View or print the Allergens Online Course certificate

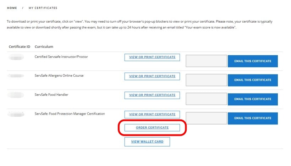point(152,76)
